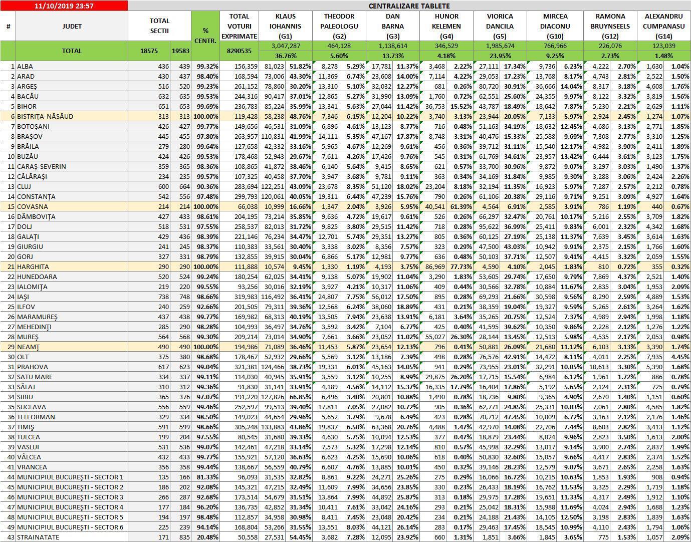Select the TOTAL VOTURI EXPRIMATE header

[239, 26]
